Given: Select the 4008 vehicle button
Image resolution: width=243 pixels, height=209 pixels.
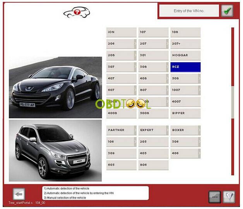Looking at the screenshot, I should [122, 113].
